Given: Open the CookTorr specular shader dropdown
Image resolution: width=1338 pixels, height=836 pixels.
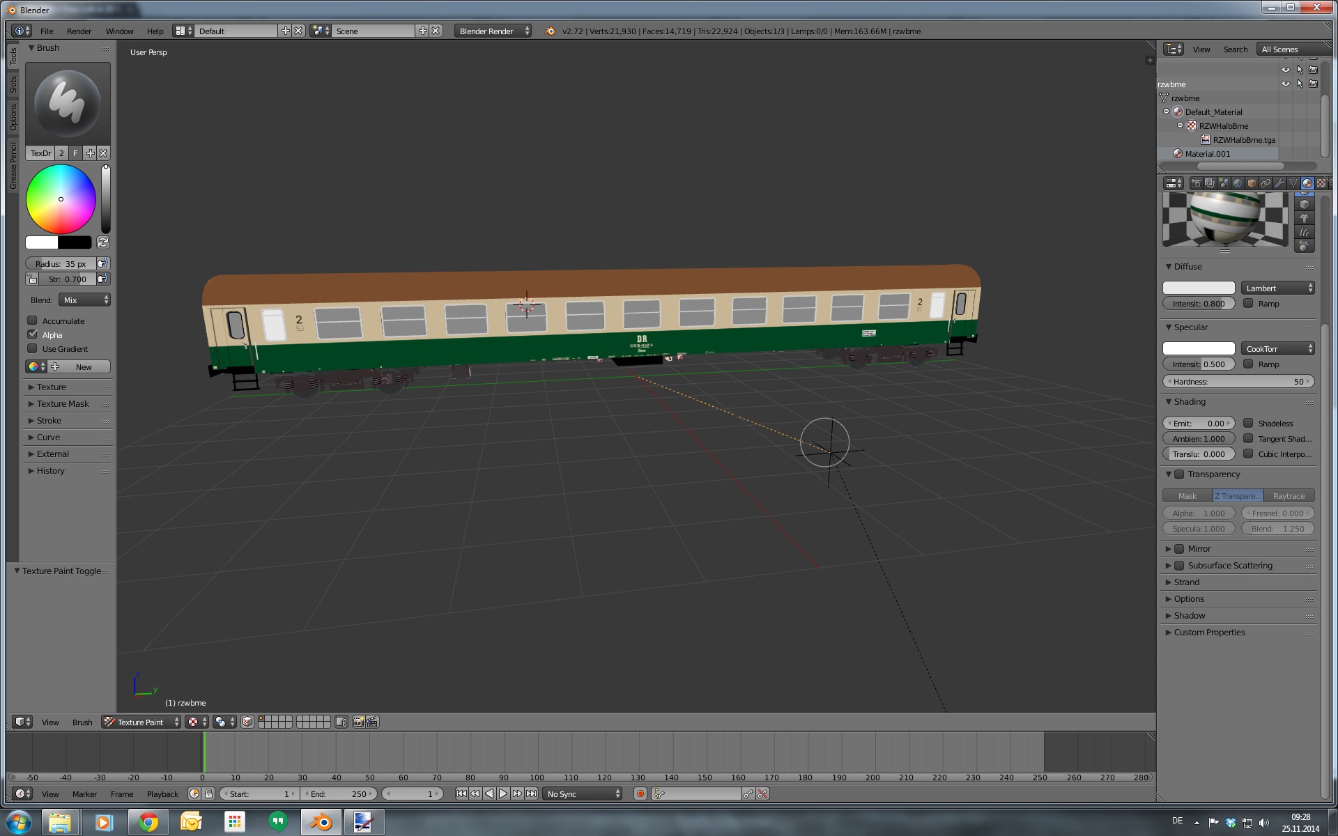Looking at the screenshot, I should click(1277, 348).
